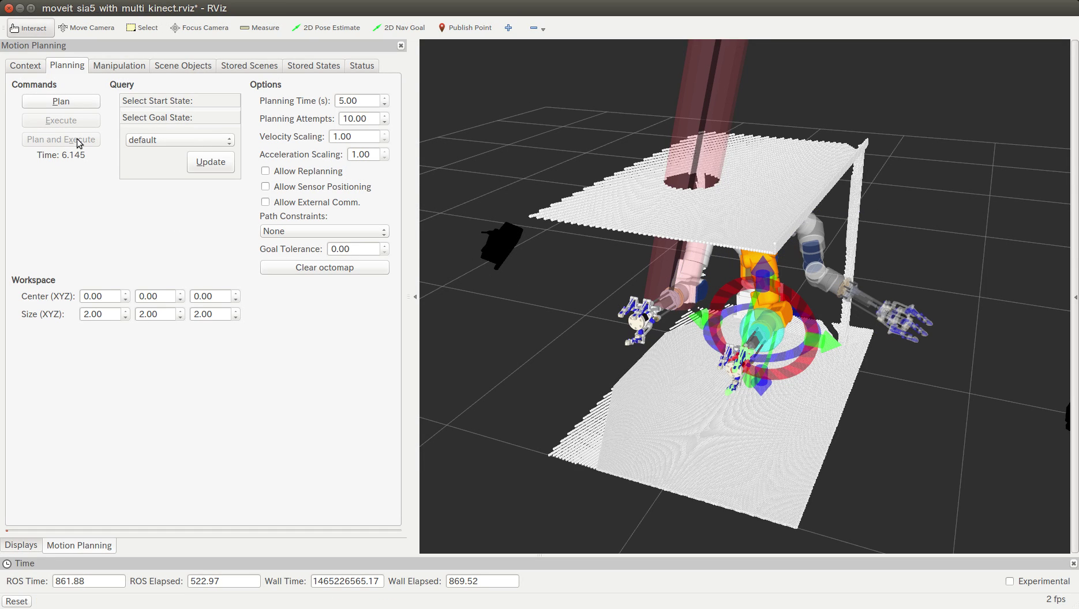Screen dimensions: 1079x609
Task: Click the Wall Time field
Action: point(347,581)
